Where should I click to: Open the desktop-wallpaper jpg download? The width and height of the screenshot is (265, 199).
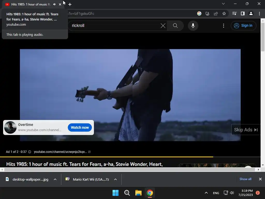[27, 179]
